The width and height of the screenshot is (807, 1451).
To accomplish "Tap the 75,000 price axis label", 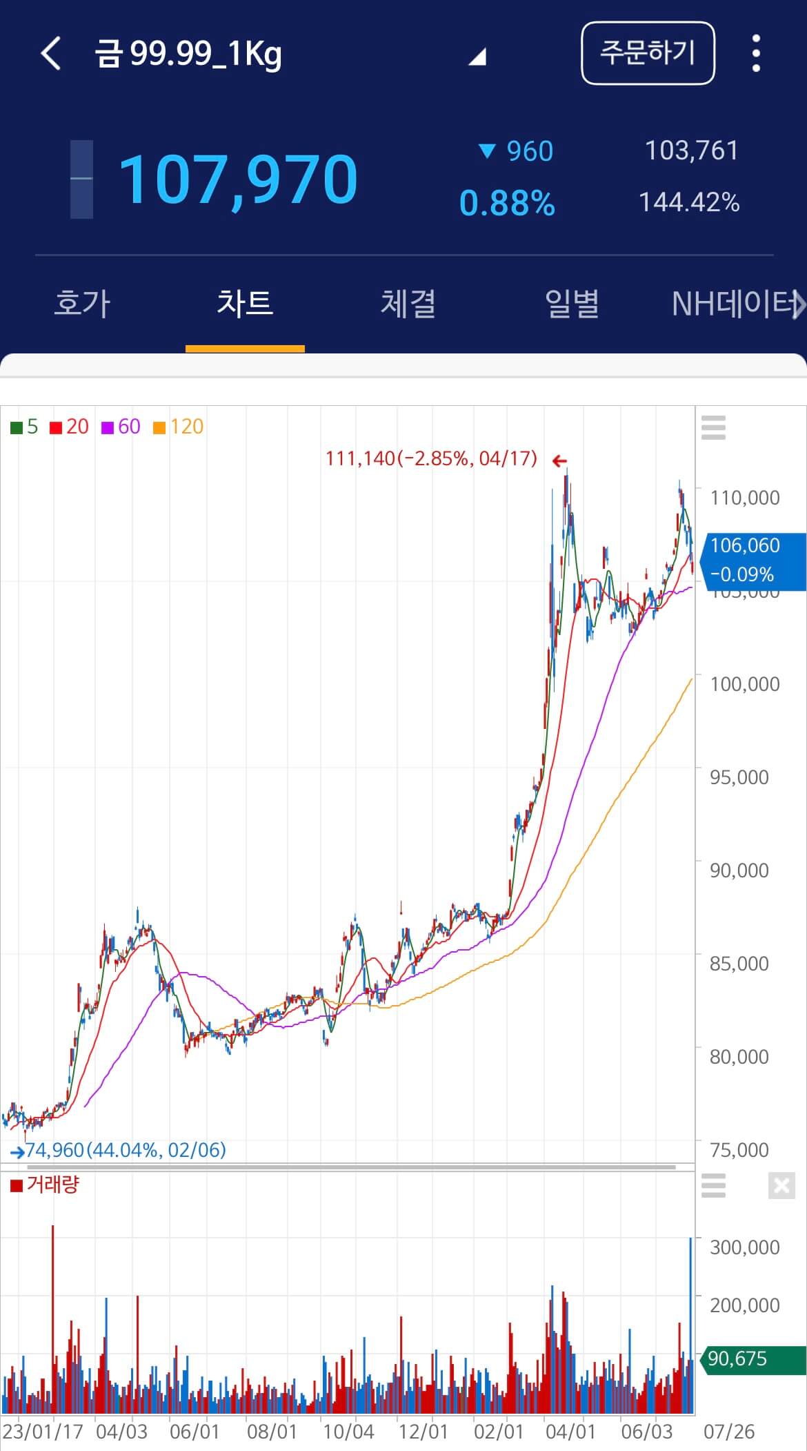I will [739, 1149].
